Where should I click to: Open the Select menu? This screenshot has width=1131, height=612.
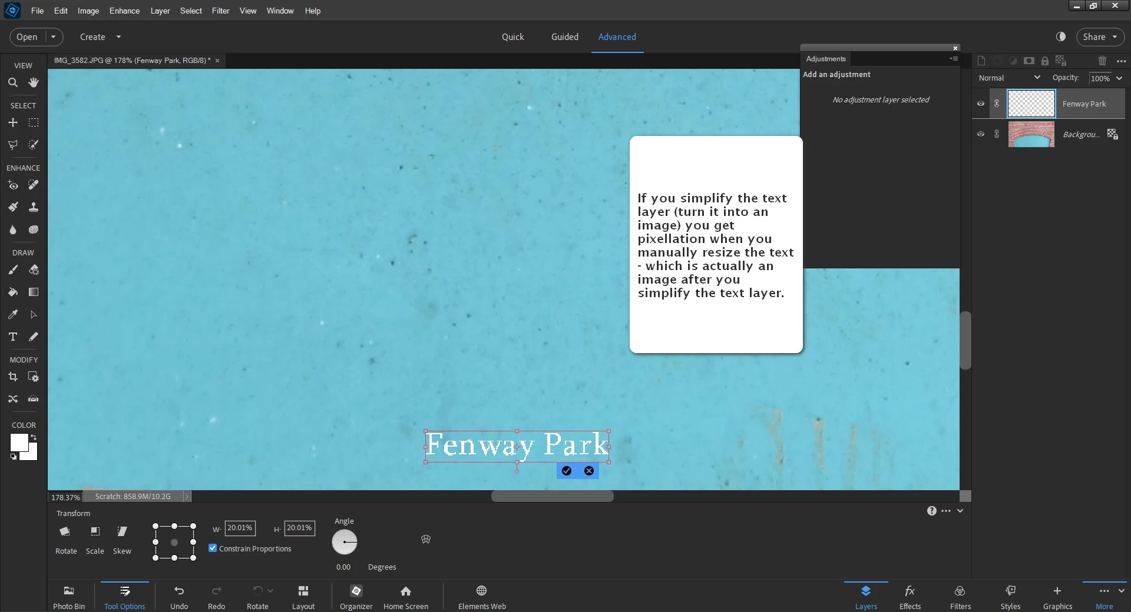pos(191,11)
